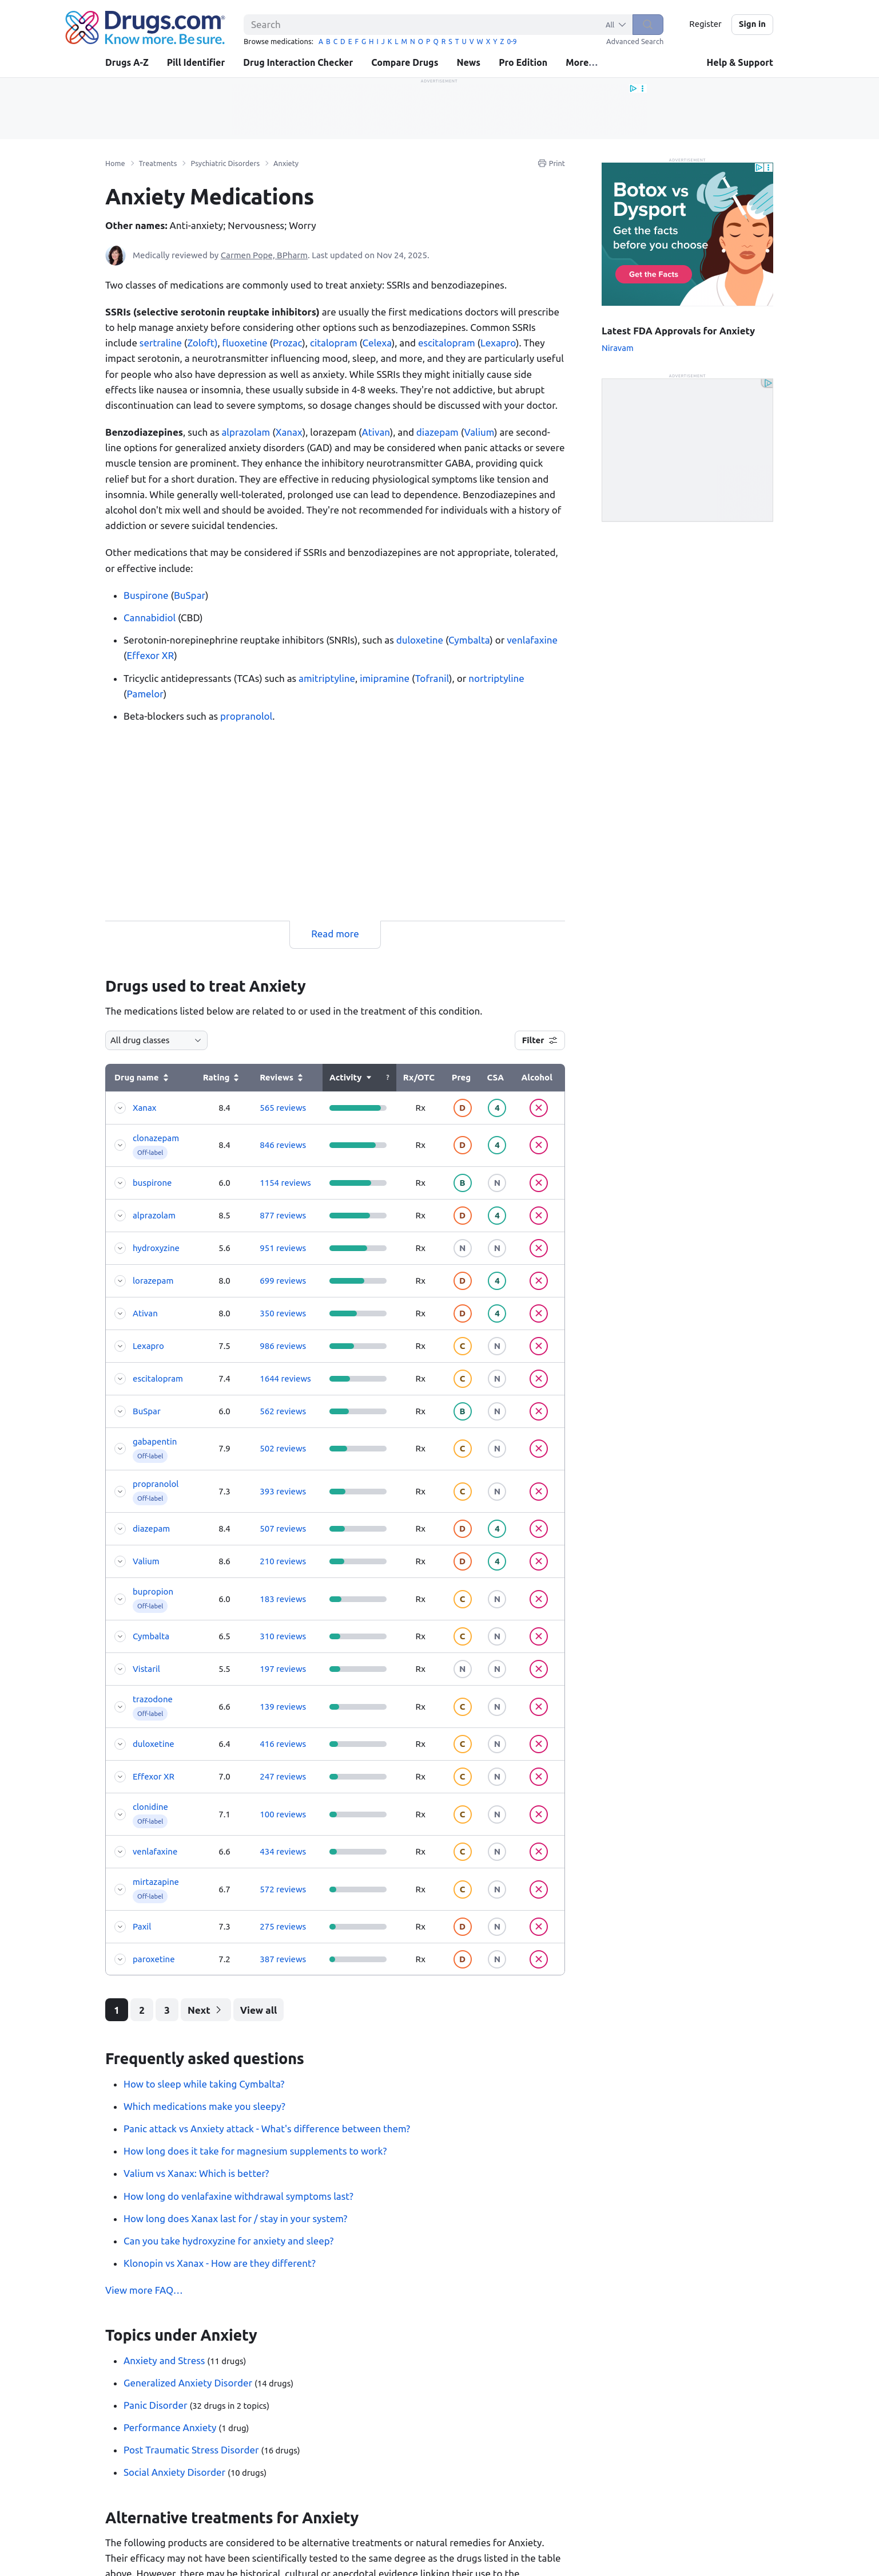Screen dimensions: 879x2576
Task: Sort table by Drug name column
Action: coord(141,1078)
